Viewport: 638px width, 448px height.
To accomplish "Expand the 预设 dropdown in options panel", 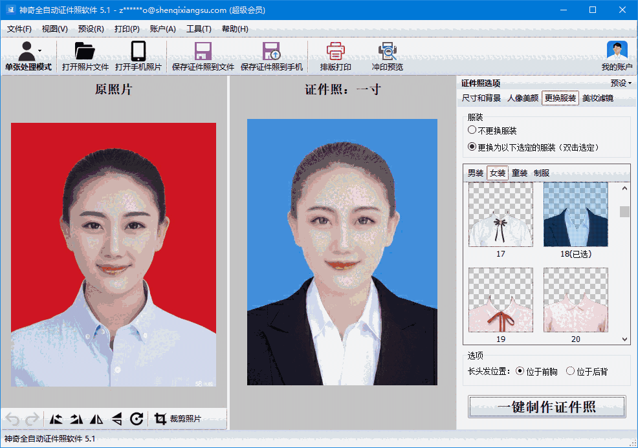I will coord(621,83).
